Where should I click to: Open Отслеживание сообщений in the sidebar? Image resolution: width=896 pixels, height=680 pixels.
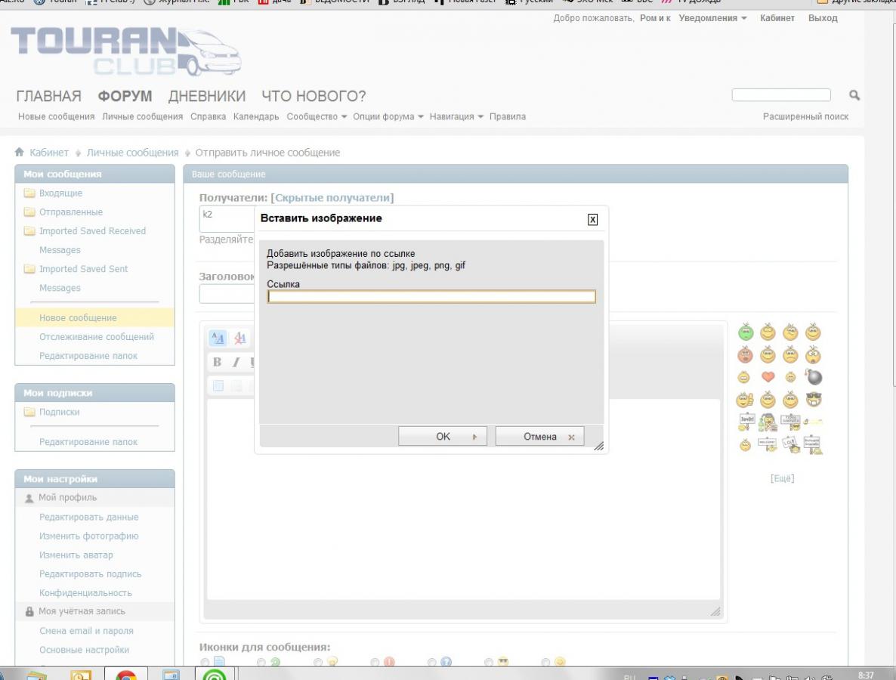tap(97, 336)
